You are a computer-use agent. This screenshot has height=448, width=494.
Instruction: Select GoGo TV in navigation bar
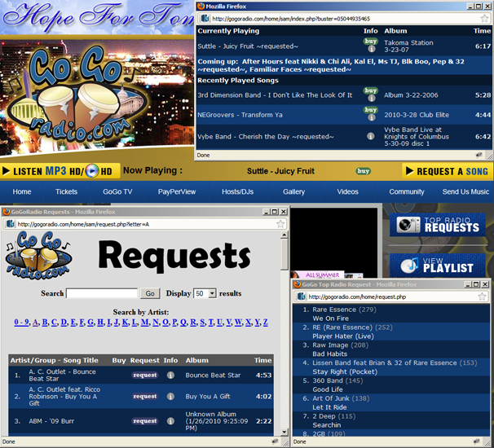click(117, 191)
